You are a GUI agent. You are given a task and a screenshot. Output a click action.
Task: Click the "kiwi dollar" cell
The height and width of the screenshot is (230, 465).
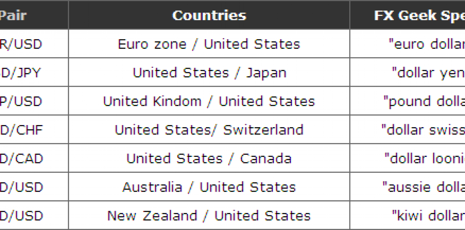pos(428,216)
